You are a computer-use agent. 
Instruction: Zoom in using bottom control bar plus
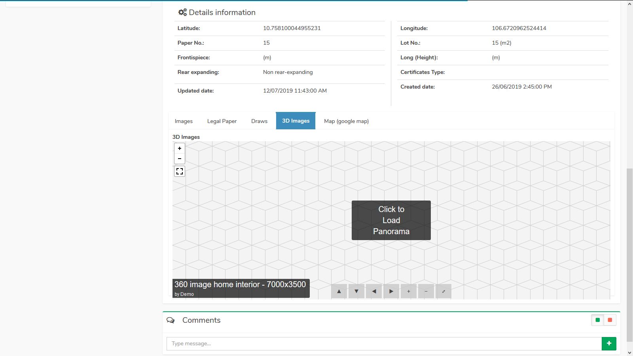pos(409,292)
